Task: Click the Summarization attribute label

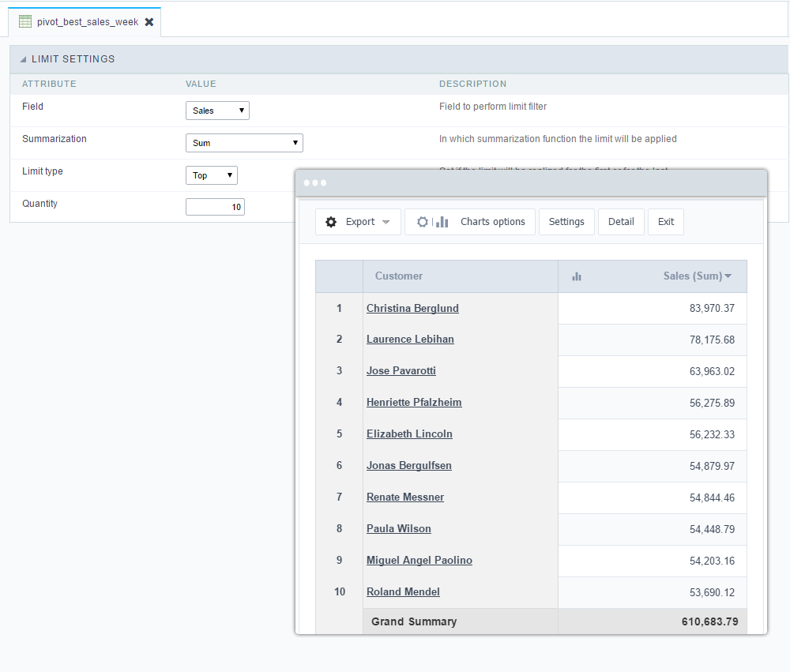Action: tap(55, 139)
